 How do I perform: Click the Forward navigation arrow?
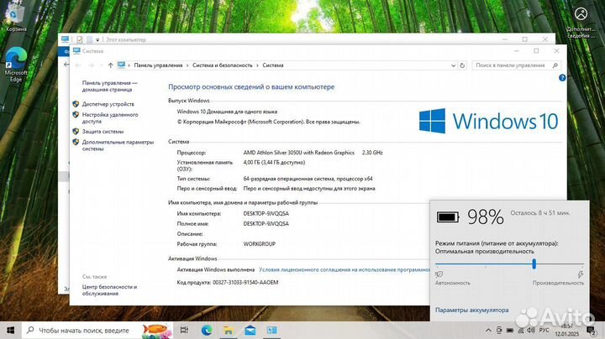pos(91,65)
